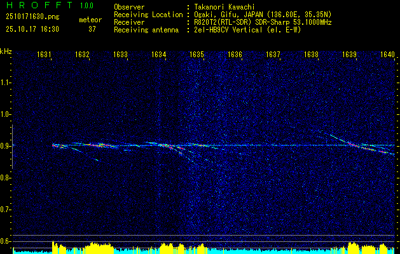Click the Observer field label
This screenshot has height=254, width=400.
(129, 7)
